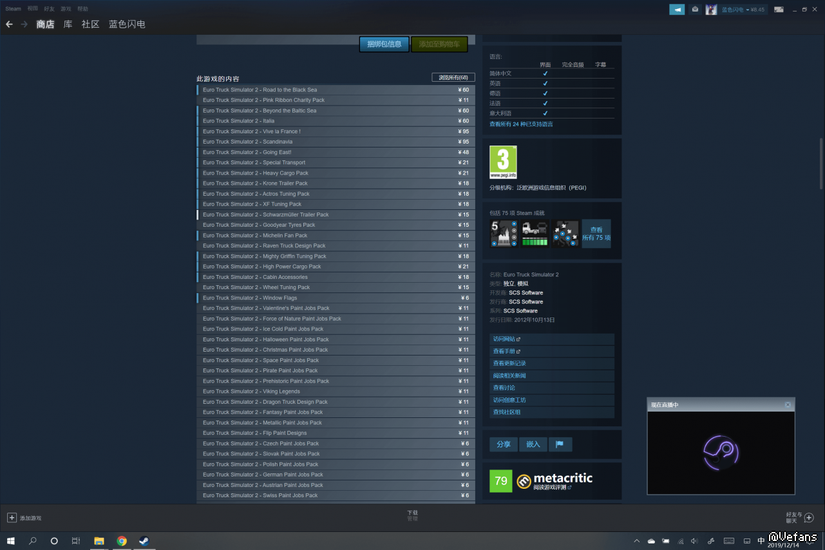Click the Steam taskbar icon
825x550 pixels.
[x=144, y=541]
